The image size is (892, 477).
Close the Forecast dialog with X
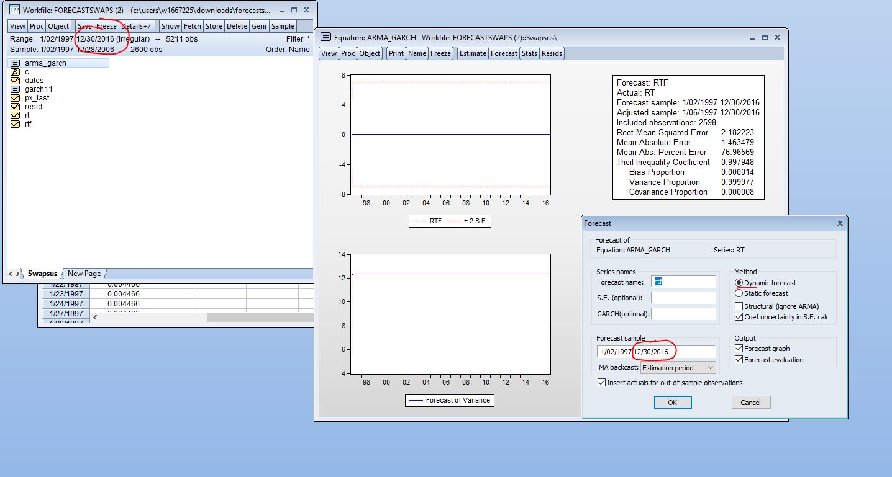(840, 223)
